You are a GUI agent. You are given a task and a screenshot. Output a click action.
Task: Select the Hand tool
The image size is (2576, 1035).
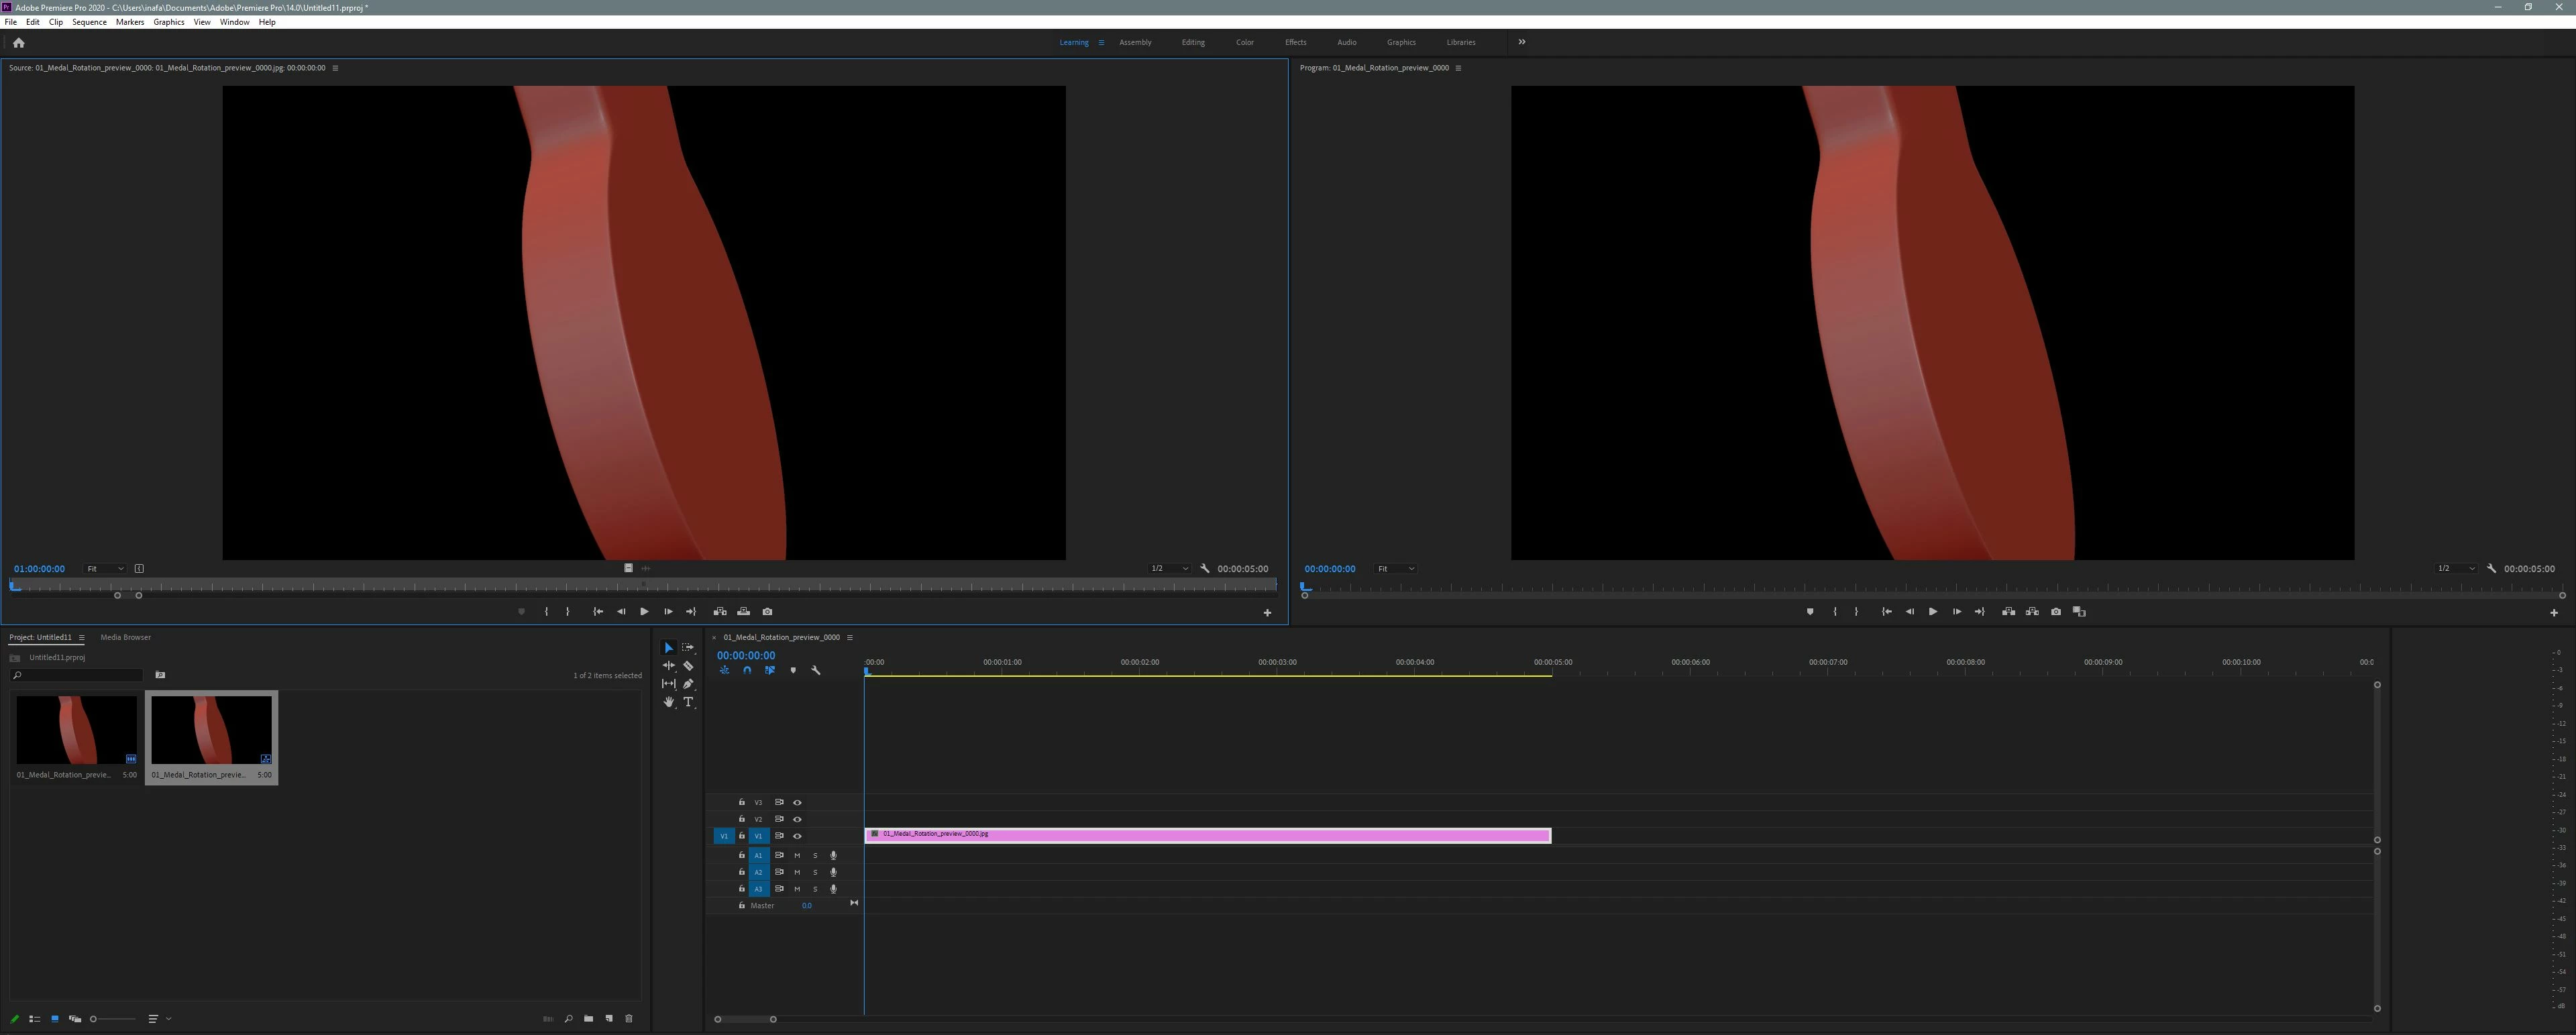[x=669, y=702]
